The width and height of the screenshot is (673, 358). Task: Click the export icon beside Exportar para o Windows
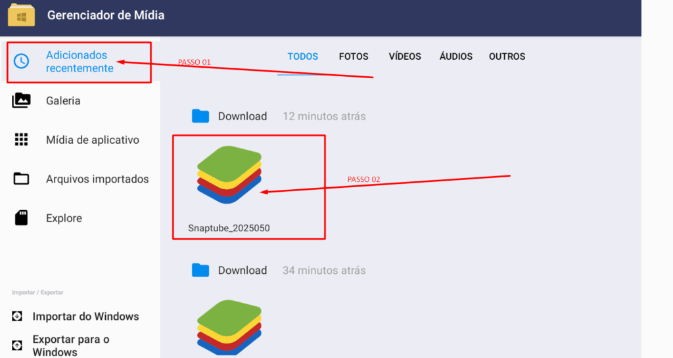16,345
